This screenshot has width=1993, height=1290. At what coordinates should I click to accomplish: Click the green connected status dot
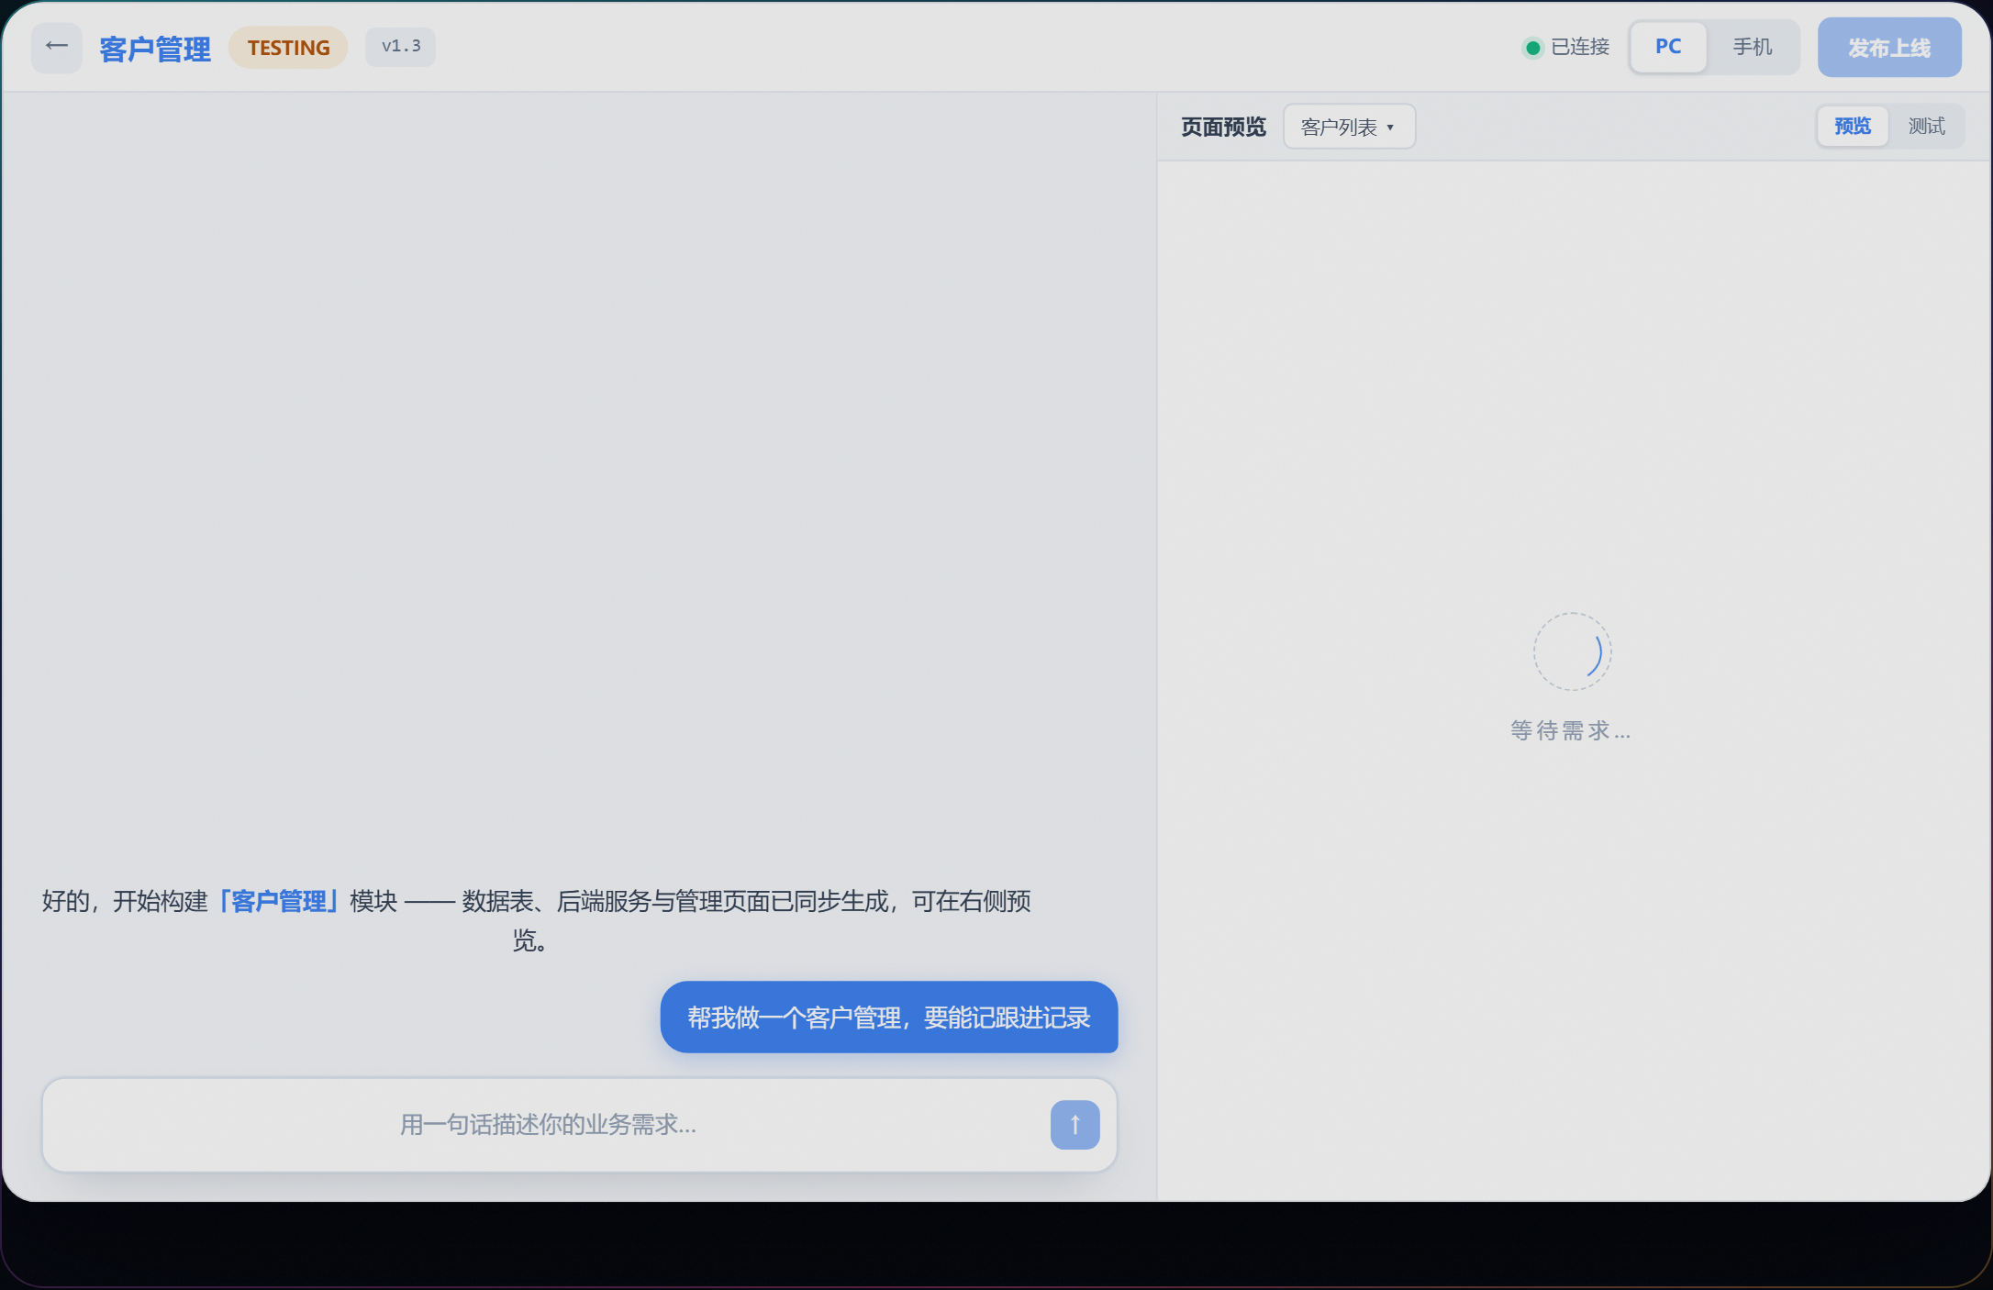pyautogui.click(x=1532, y=48)
